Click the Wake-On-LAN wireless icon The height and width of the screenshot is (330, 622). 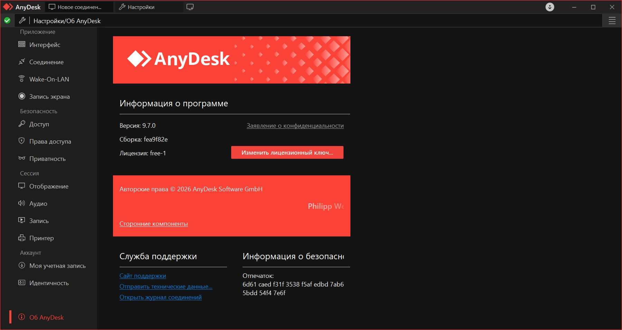[22, 79]
